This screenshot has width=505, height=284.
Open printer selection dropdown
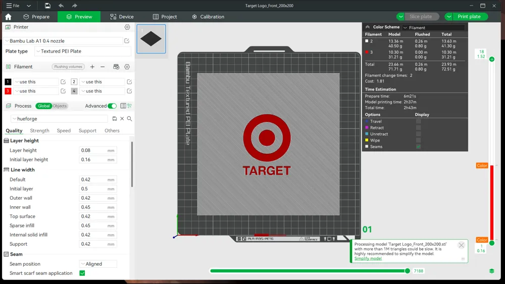63,41
